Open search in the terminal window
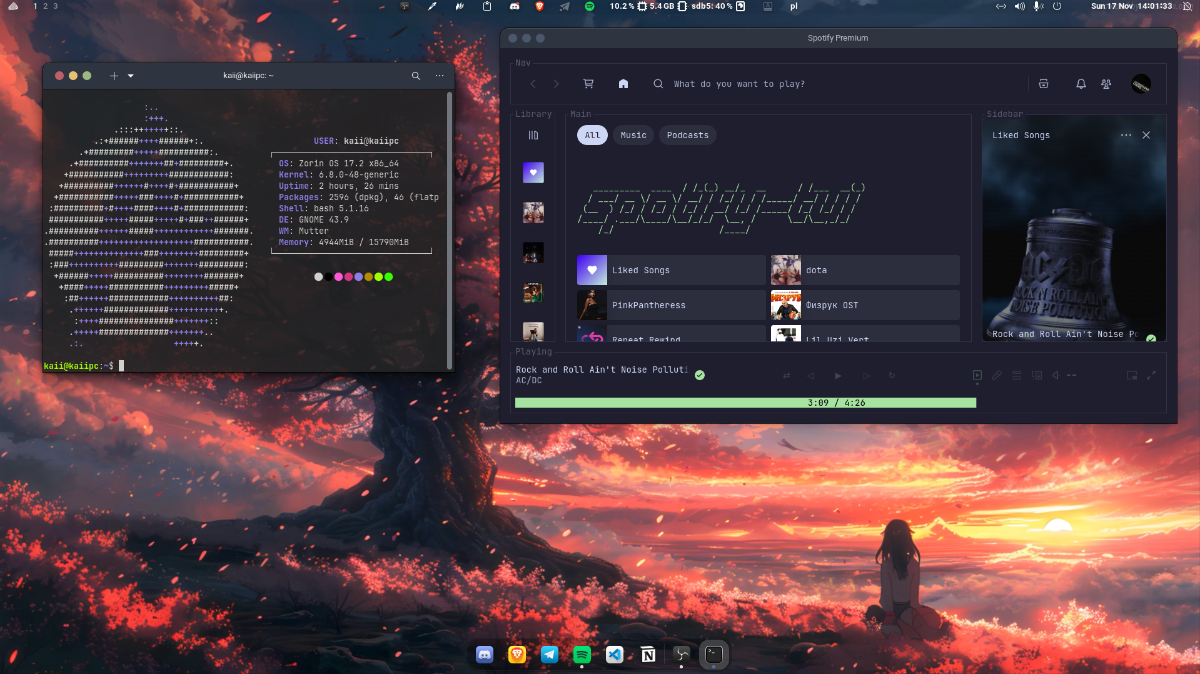This screenshot has width=1200, height=674. pyautogui.click(x=415, y=76)
